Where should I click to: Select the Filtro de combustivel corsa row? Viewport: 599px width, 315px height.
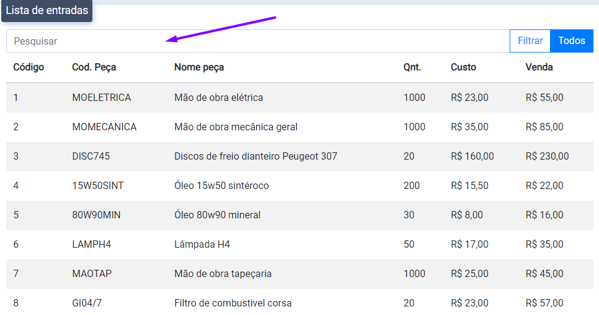tap(233, 303)
